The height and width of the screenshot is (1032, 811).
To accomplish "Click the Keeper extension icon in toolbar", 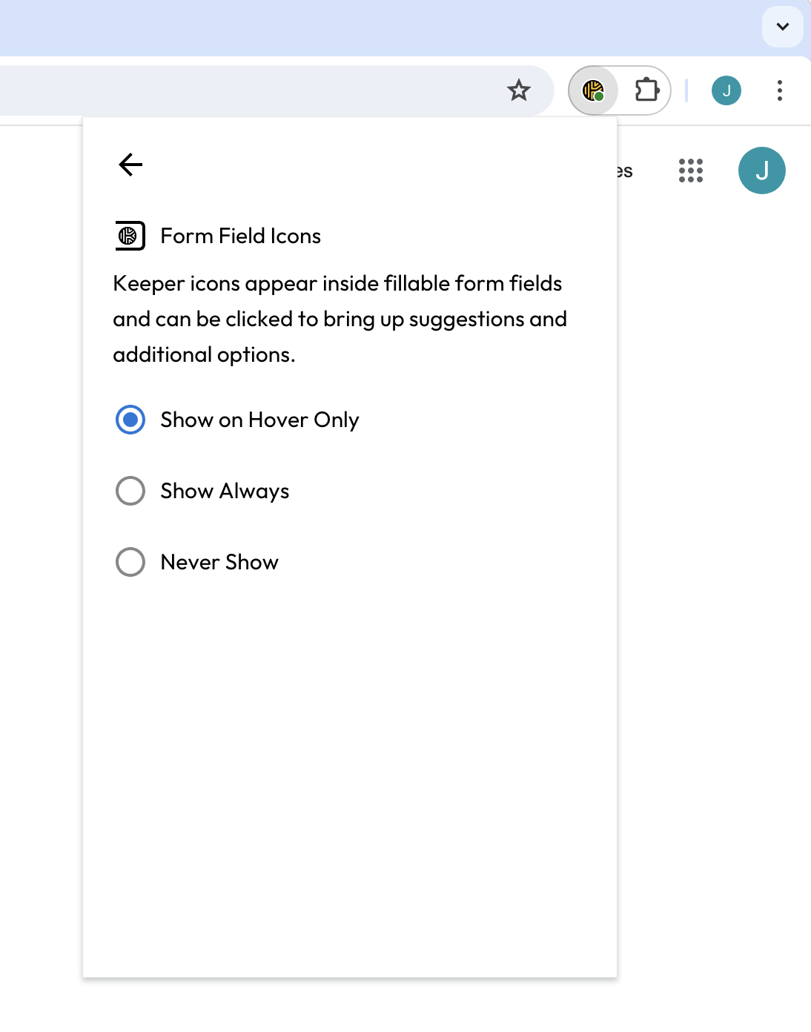I will (x=593, y=90).
